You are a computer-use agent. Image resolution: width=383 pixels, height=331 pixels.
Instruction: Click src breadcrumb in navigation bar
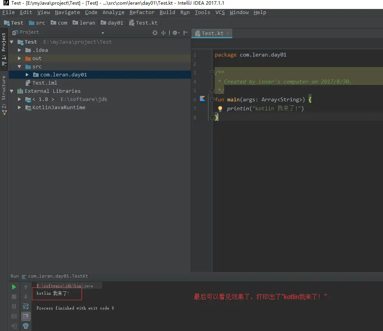(x=37, y=23)
